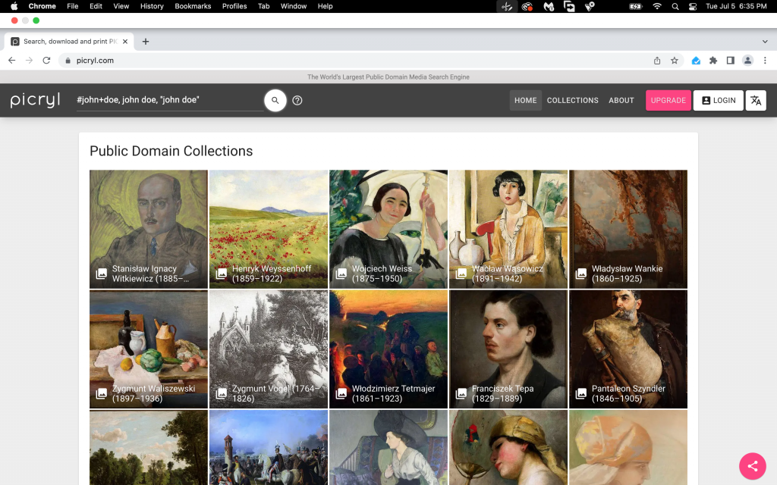
Task: Open Henryk Weyssenhoff collection thumbnail
Action: [x=269, y=229]
